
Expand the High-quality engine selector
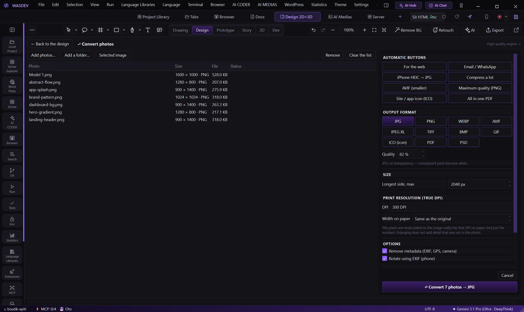[x=503, y=44]
